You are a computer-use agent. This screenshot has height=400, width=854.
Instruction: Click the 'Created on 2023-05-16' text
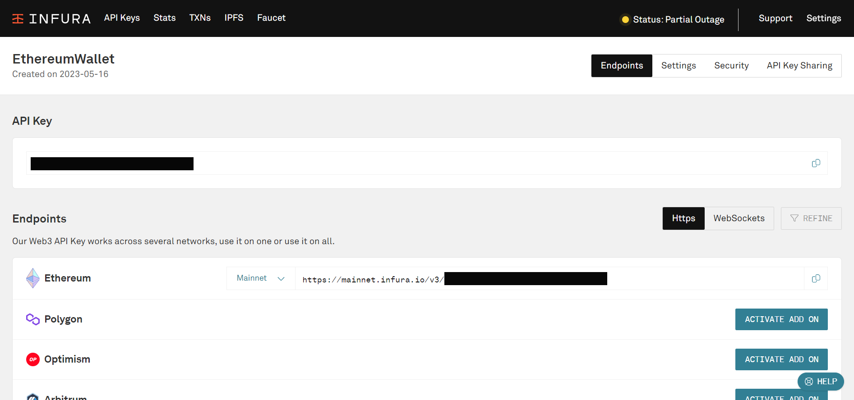[x=60, y=74]
